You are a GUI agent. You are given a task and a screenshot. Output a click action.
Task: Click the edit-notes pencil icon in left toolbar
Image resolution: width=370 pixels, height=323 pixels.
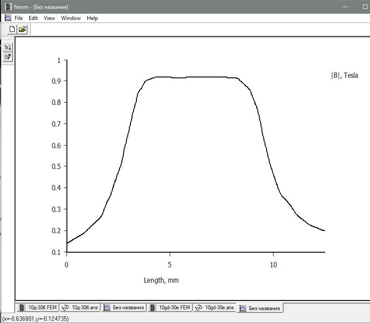click(x=8, y=57)
